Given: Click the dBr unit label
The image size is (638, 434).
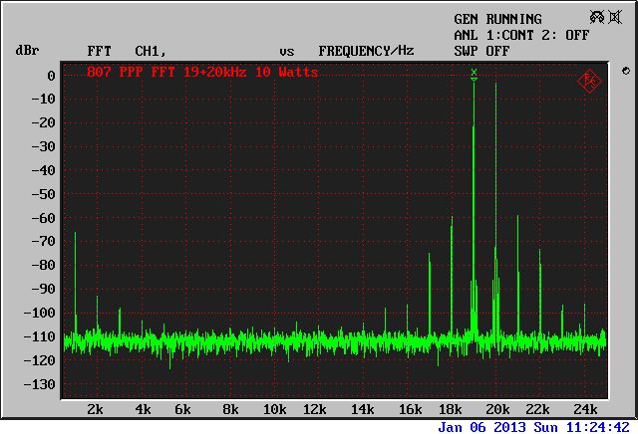Looking at the screenshot, I should 28,51.
